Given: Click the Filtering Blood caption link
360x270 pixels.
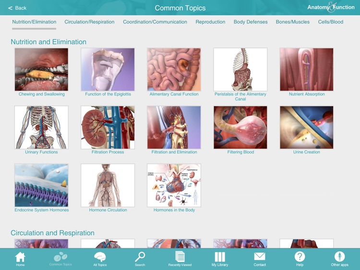Looking at the screenshot, I should pyautogui.click(x=240, y=152).
